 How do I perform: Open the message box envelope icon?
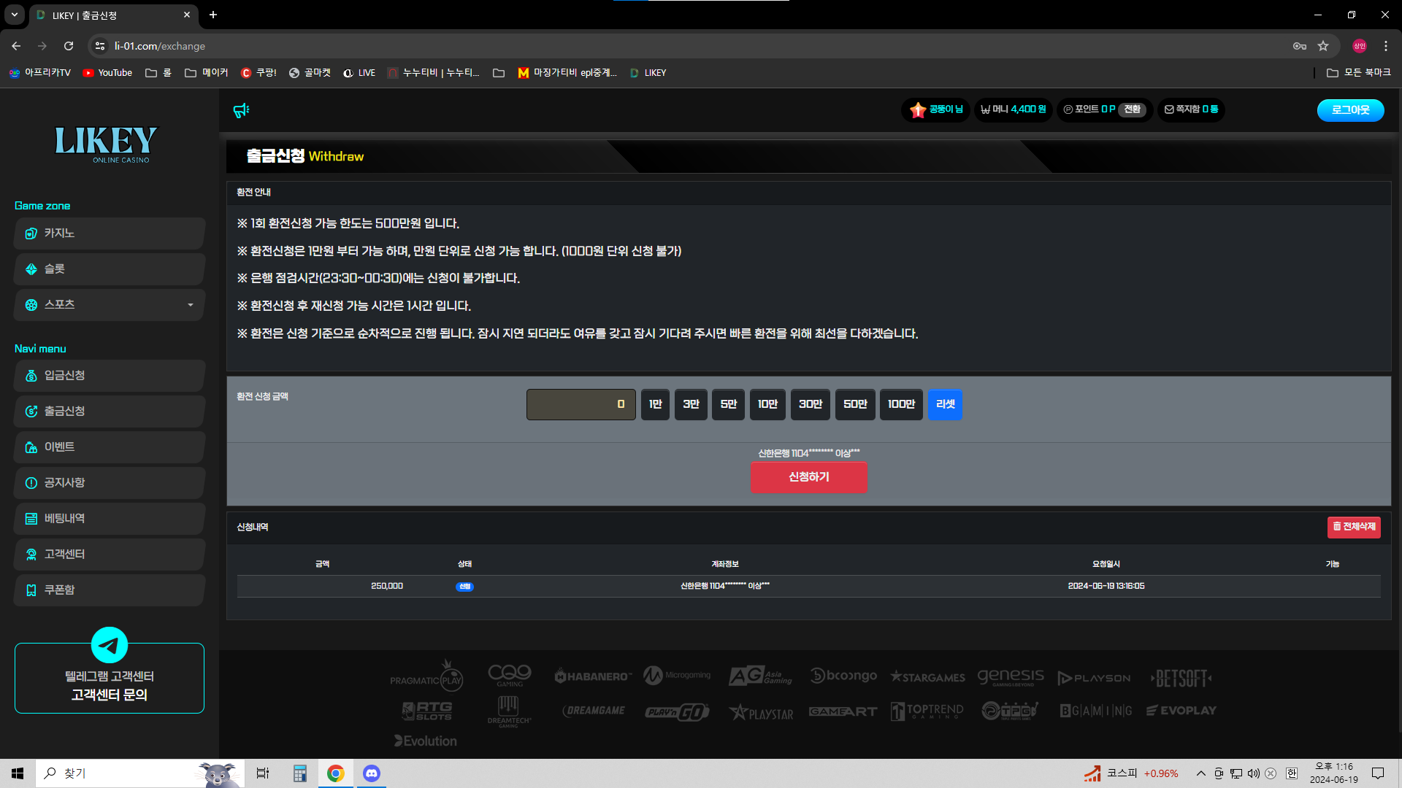pyautogui.click(x=1169, y=109)
